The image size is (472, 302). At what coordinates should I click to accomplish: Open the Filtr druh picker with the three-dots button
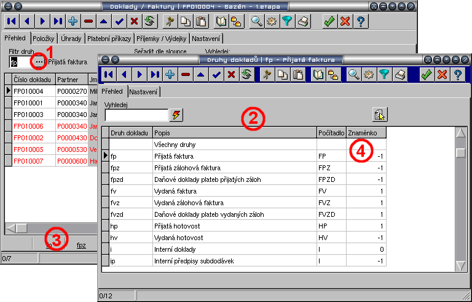coord(39,62)
